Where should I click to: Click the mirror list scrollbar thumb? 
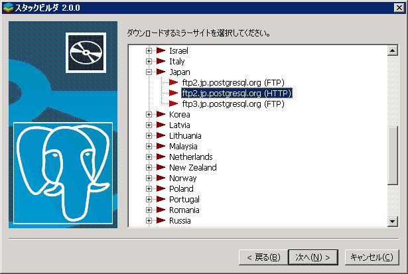[392, 156]
